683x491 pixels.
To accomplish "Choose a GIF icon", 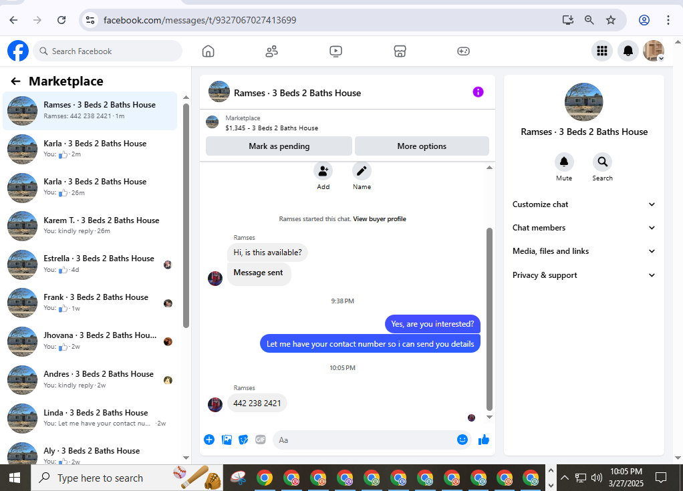I will coord(261,440).
